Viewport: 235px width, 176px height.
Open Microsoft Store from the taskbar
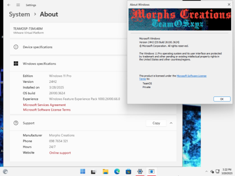[128, 171]
